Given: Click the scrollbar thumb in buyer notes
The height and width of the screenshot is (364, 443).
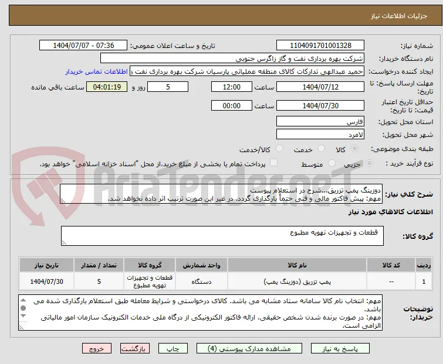Looking at the screenshot, I should pos(23,308).
